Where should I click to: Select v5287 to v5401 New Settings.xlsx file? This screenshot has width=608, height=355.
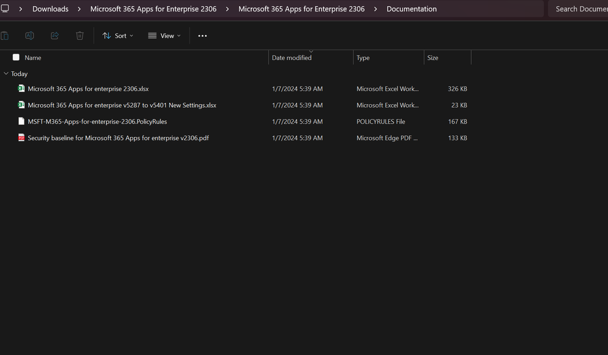pos(122,105)
